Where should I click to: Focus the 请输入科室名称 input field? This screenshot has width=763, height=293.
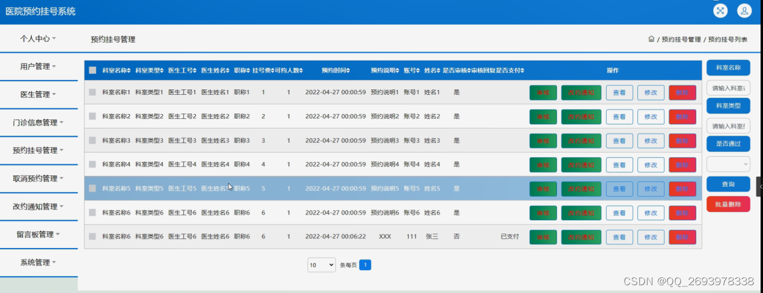point(728,88)
